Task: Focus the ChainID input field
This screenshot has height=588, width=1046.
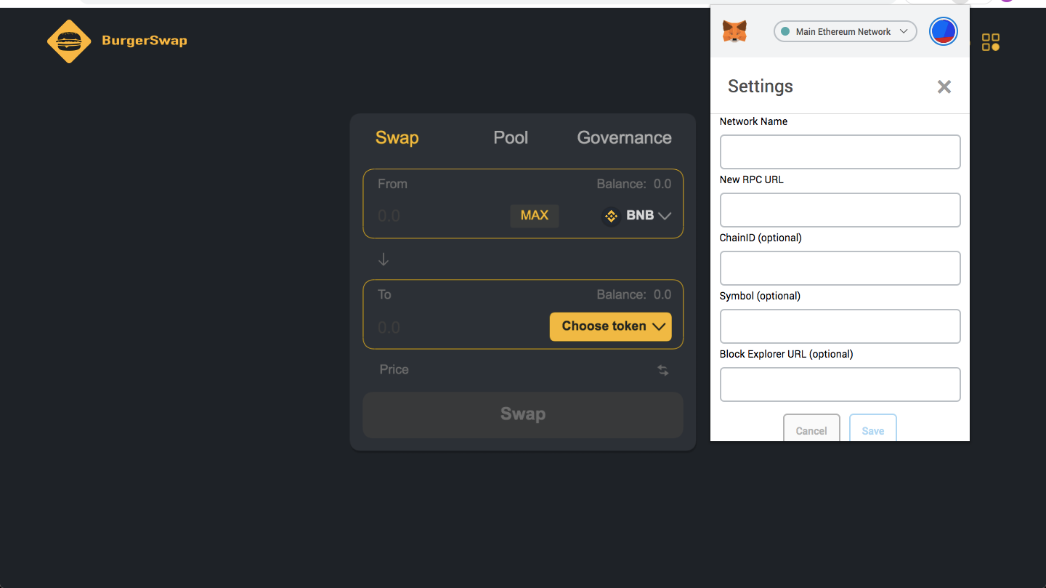Action: click(x=840, y=268)
